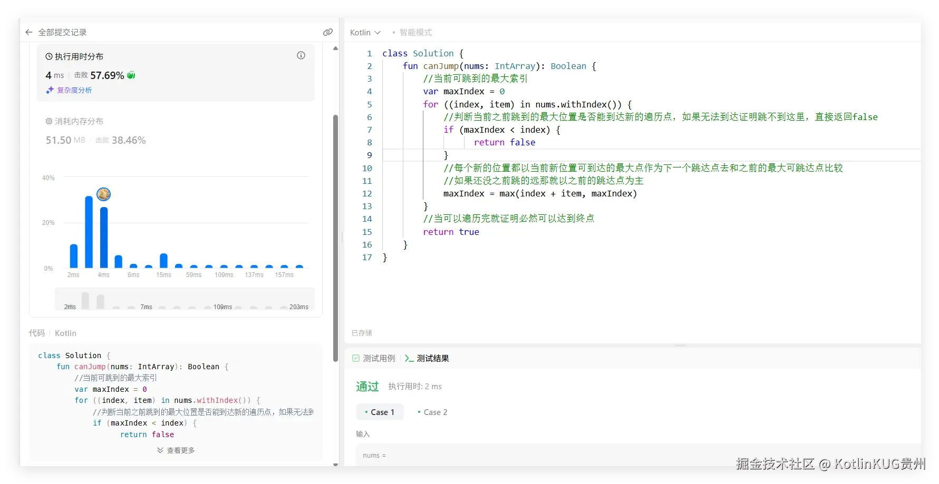Image resolution: width=939 pixels, height=484 pixels.
Task: Click the back arrow beside 全部提交记录
Action: [28, 32]
